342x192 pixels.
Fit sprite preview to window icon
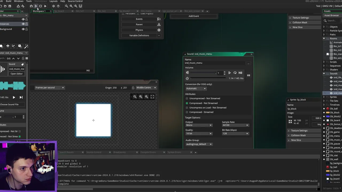pyautogui.click(x=152, y=97)
